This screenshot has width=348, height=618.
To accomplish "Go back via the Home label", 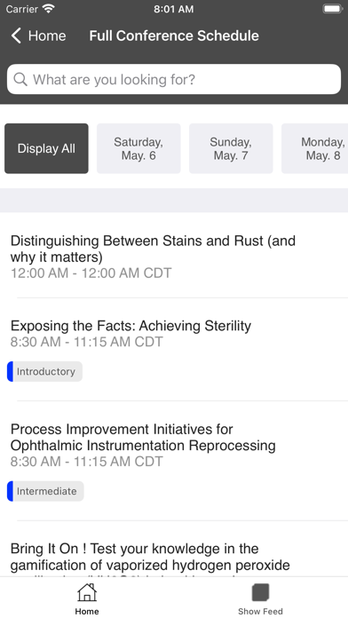I will coord(47,36).
